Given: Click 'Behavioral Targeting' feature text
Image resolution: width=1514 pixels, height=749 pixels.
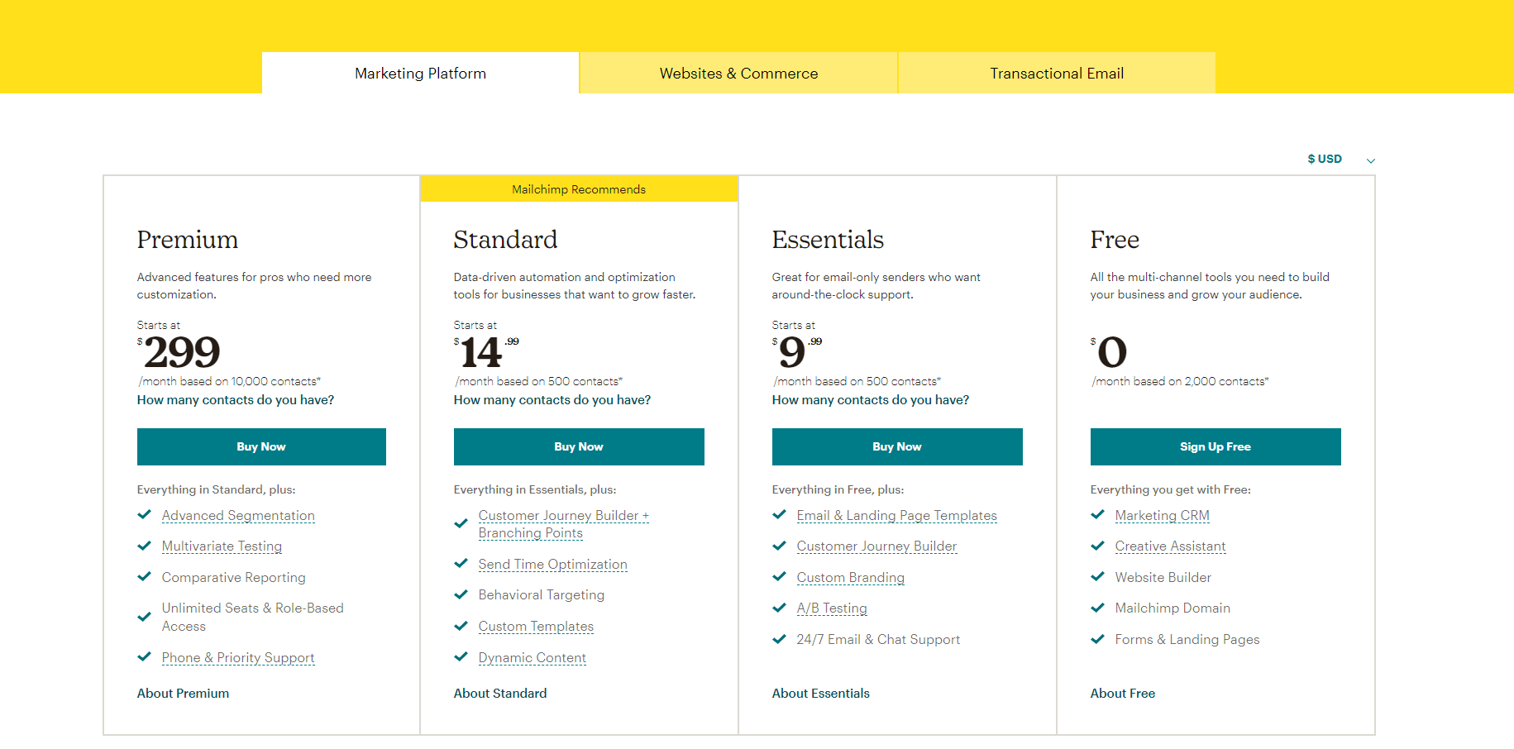Looking at the screenshot, I should pyautogui.click(x=542, y=595).
